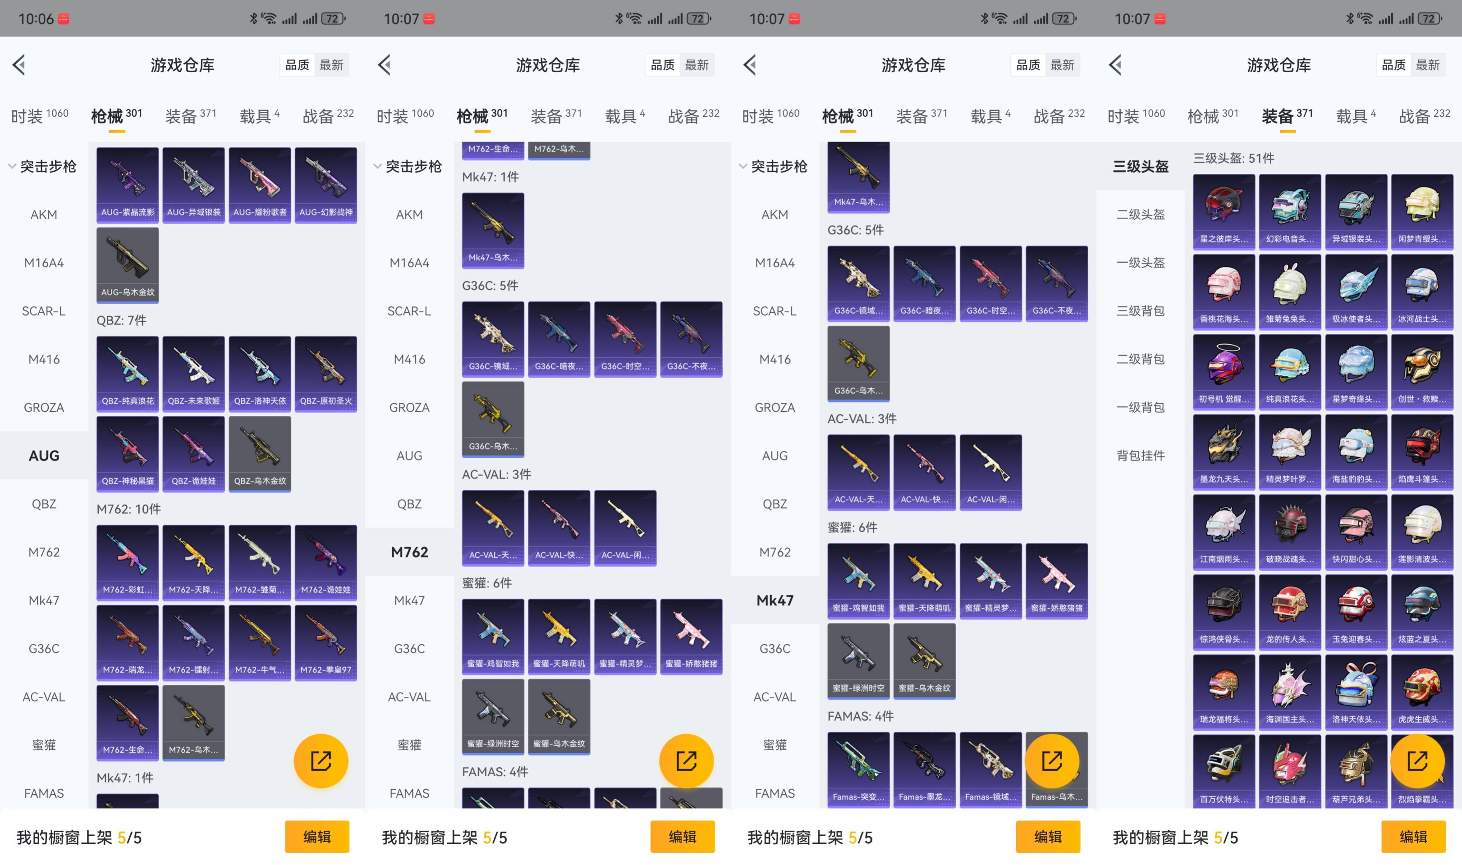Open the gray QBZ-乌木金纹 item
The image size is (1462, 865).
260,453
